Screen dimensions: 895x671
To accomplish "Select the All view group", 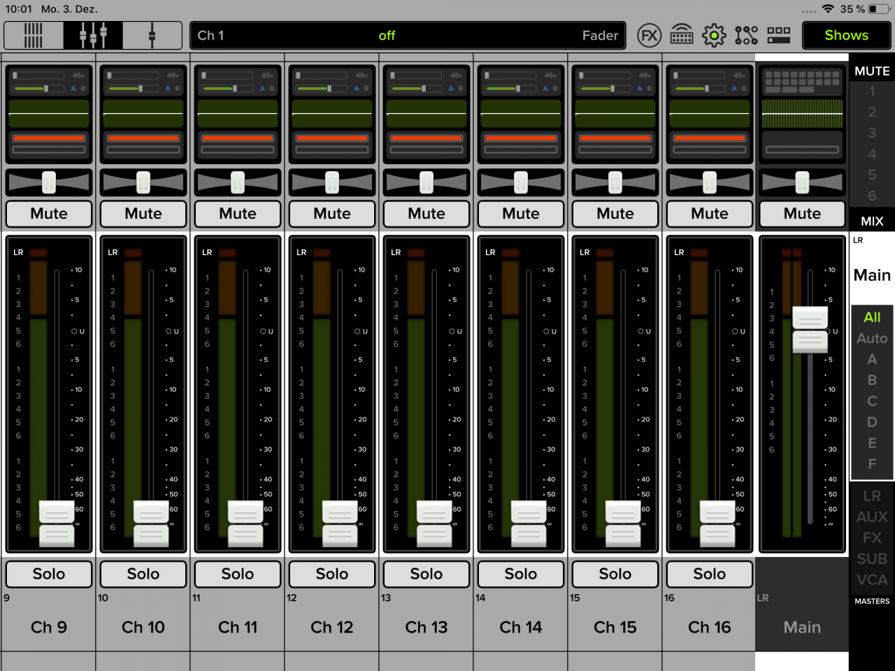I will 872,317.
